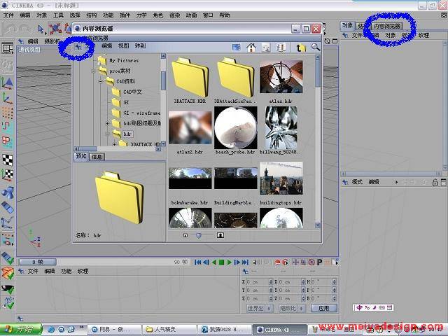Toggle the orange sidebar icon with green check
Viewport: 448px width, 336px height.
coord(8,273)
